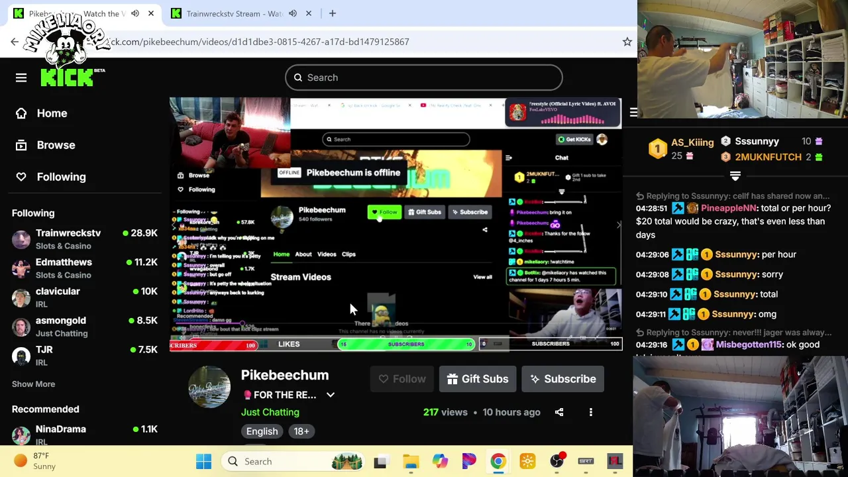Click Misbegotten115 username in chat
848x477 pixels.
click(x=749, y=344)
